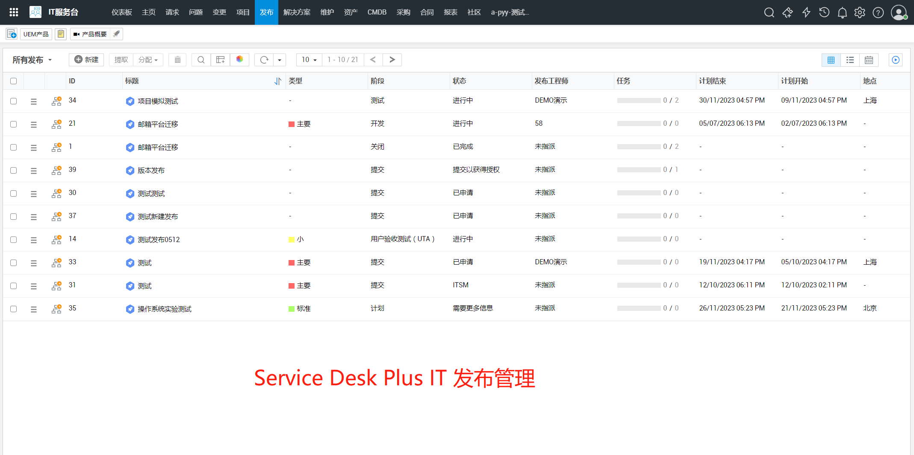Go to the previous page arrow
This screenshot has width=914, height=455.
[x=373, y=60]
